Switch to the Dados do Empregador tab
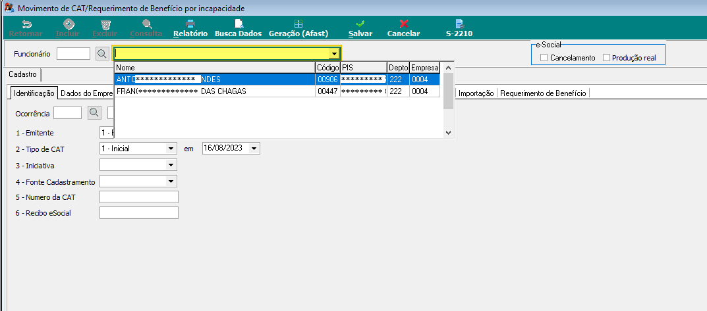The width and height of the screenshot is (707, 311). coord(86,93)
